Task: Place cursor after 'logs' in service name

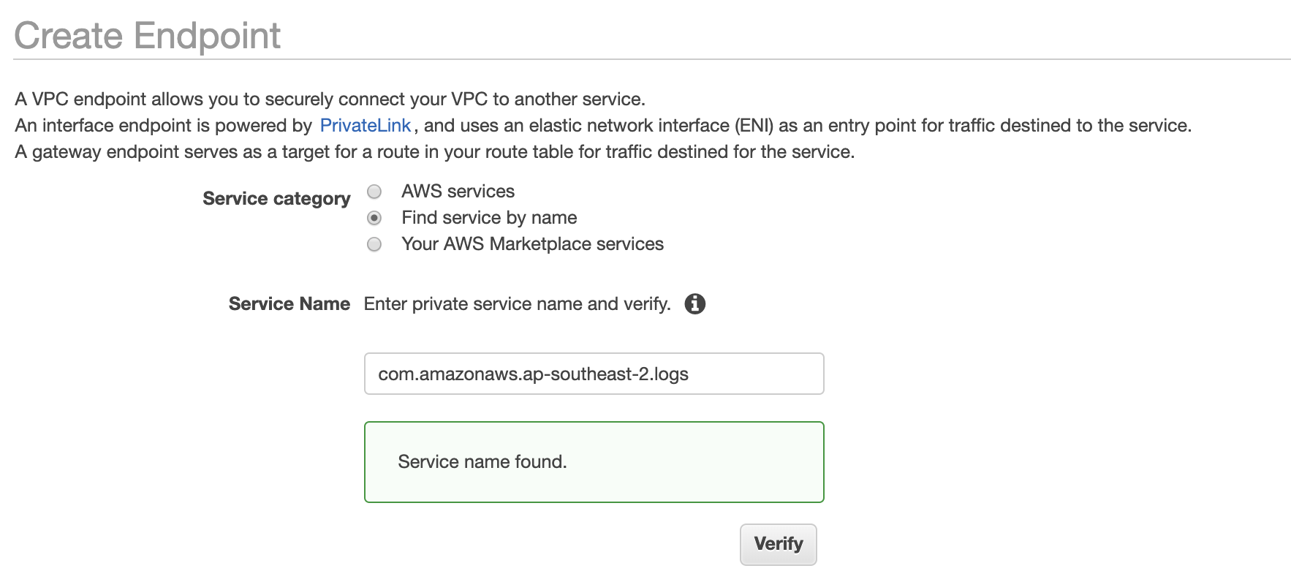Action: pyautogui.click(x=690, y=374)
